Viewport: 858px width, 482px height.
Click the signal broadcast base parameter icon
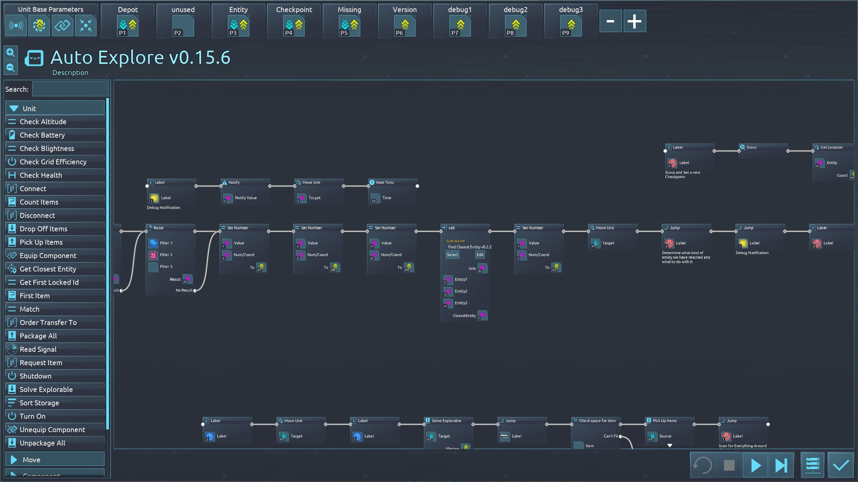point(16,25)
